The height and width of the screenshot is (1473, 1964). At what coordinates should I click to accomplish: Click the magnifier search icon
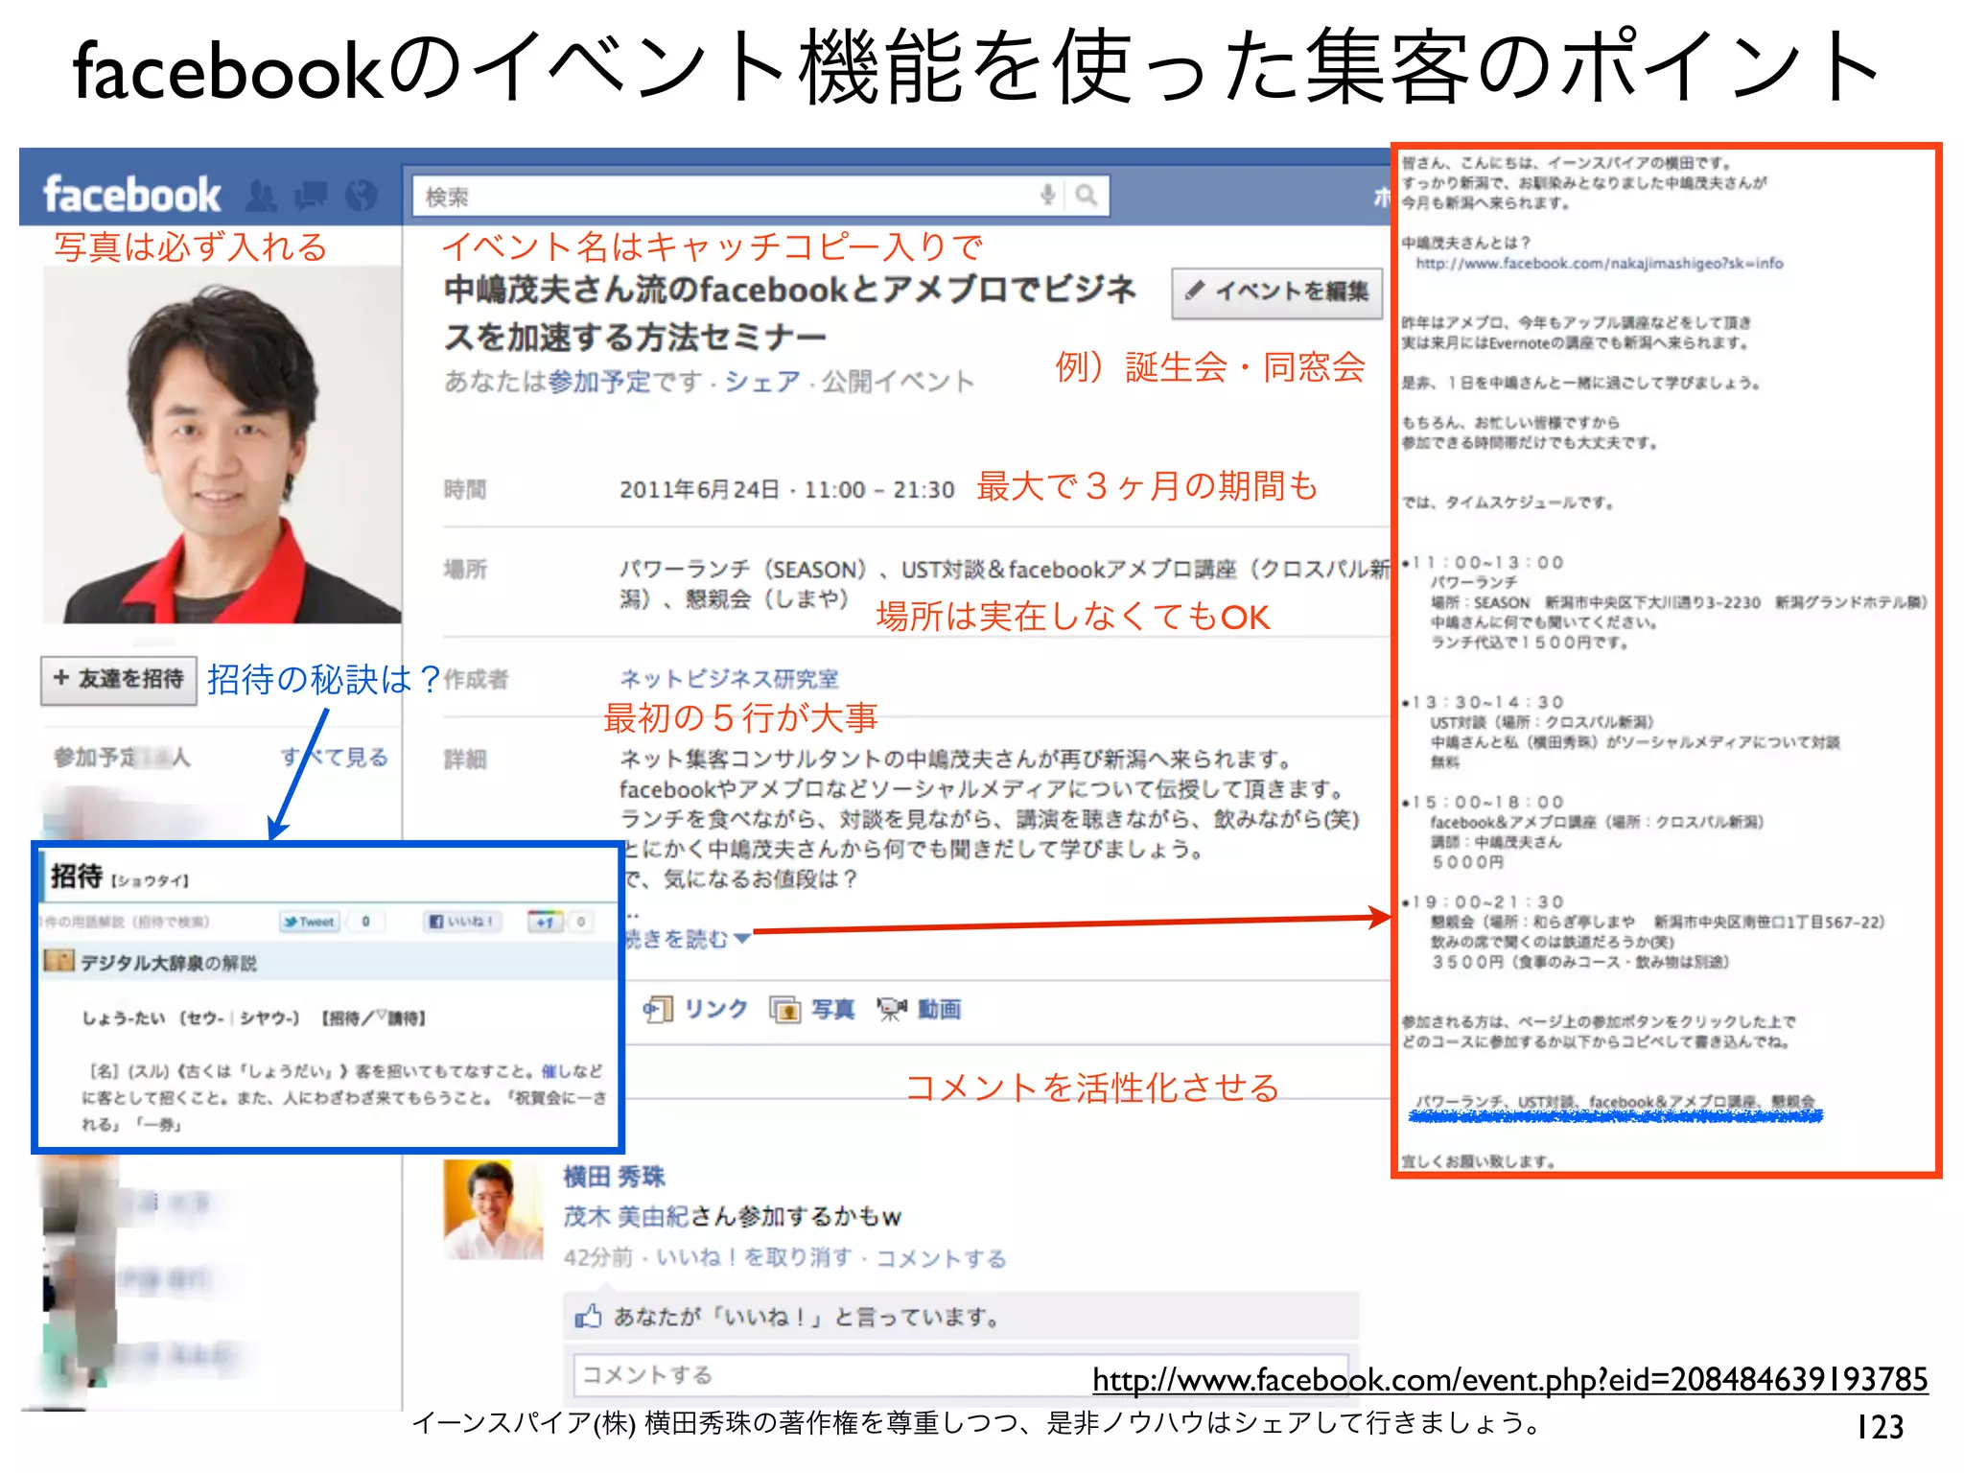(1086, 196)
